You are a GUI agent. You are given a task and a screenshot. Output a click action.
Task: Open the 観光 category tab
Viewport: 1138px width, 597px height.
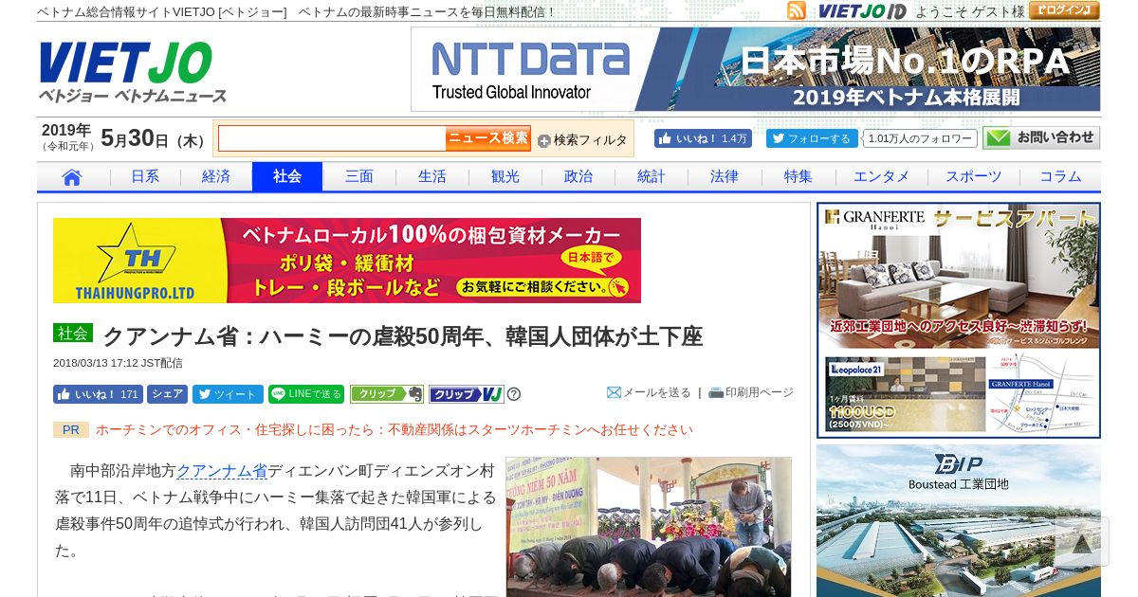point(505,177)
